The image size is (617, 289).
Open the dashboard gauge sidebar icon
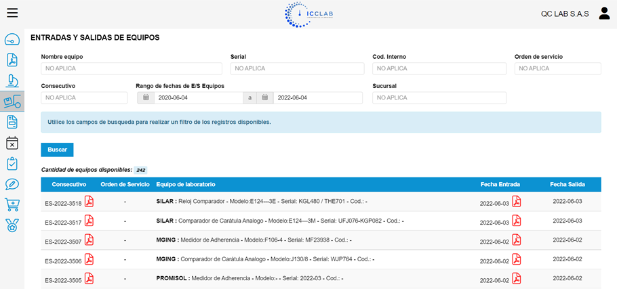coord(12,39)
